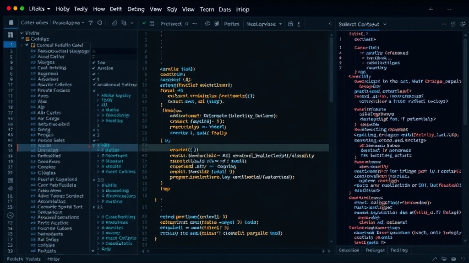The image size is (469, 263).
Task: Open the NeaLorware dropdown
Action: (264, 24)
